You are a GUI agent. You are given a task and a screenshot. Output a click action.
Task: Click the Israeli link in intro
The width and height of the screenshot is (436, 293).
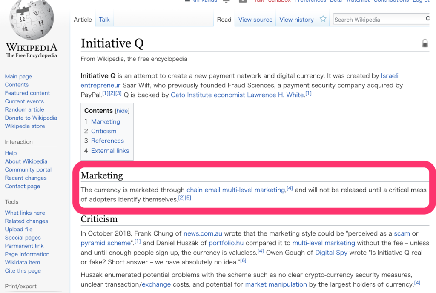pyautogui.click(x=390, y=76)
